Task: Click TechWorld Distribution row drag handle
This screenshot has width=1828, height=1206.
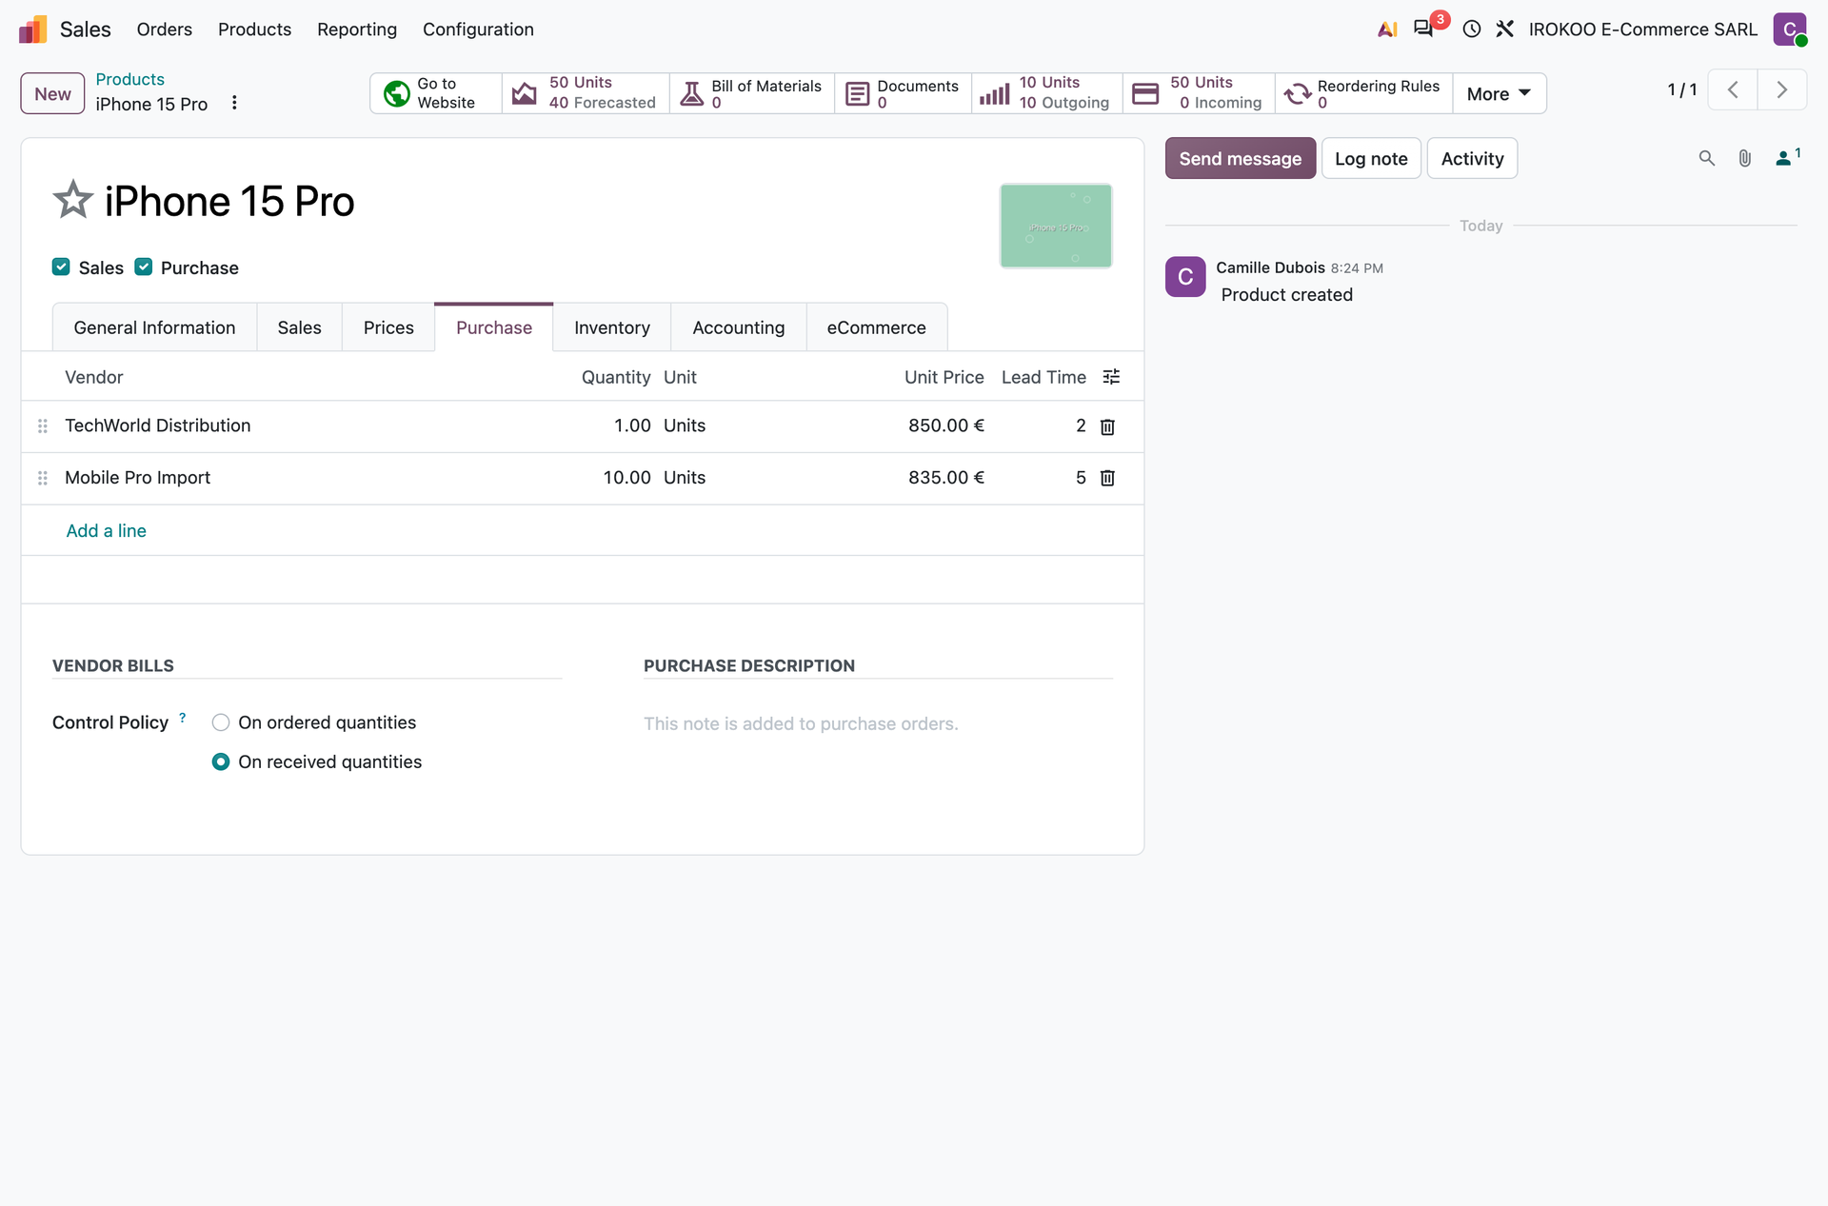Action: click(43, 426)
